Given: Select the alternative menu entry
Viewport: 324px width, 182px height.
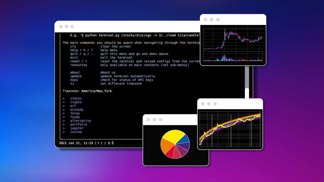Looking at the screenshot, I should (x=80, y=121).
